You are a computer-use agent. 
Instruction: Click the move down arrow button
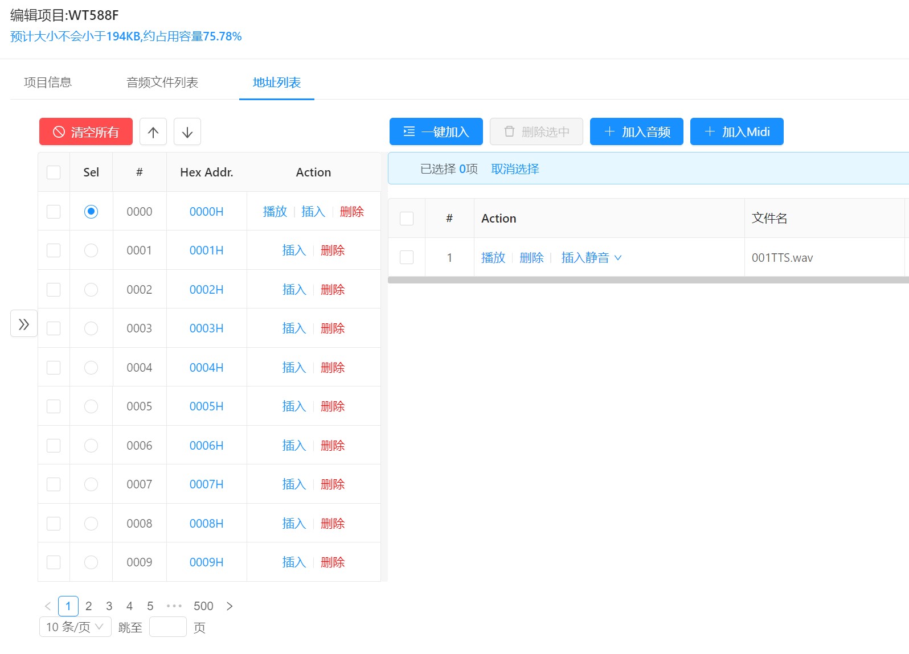point(187,132)
